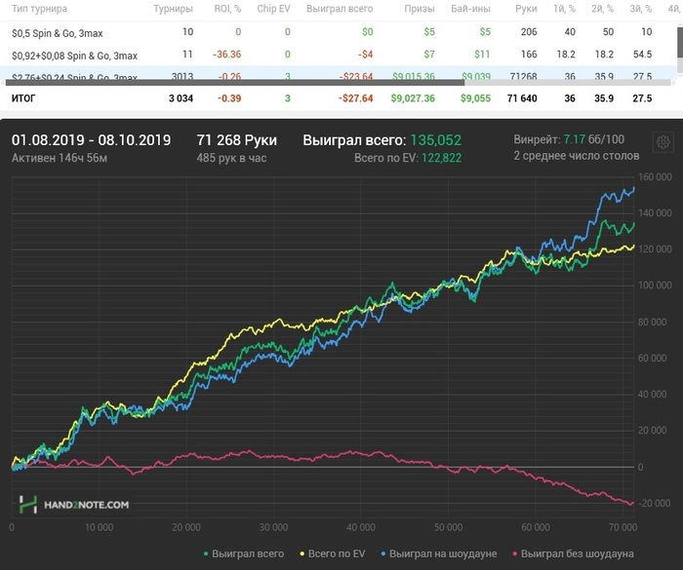
Task: Click the total buy-ins value '$9,055'
Action: pos(475,98)
